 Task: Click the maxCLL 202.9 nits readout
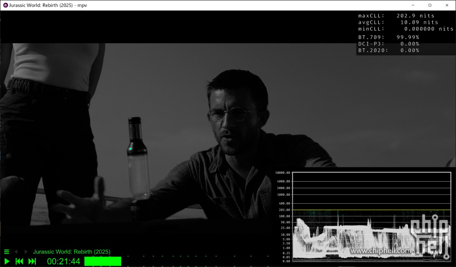pyautogui.click(x=396, y=16)
